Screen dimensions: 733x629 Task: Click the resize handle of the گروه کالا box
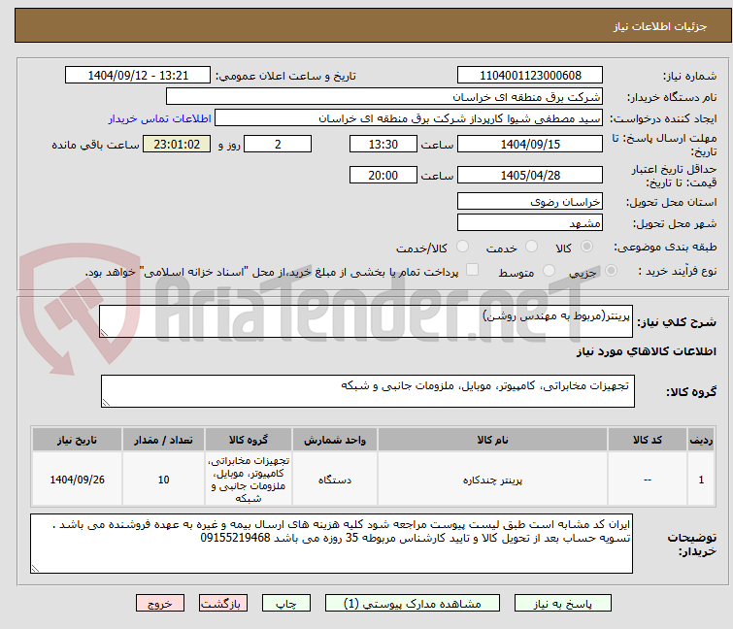tap(106, 403)
